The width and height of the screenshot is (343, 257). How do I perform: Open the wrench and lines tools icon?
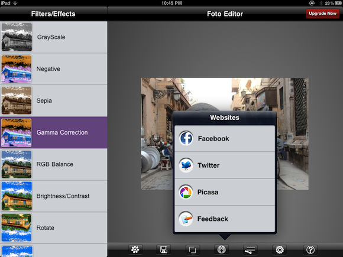(x=250, y=249)
